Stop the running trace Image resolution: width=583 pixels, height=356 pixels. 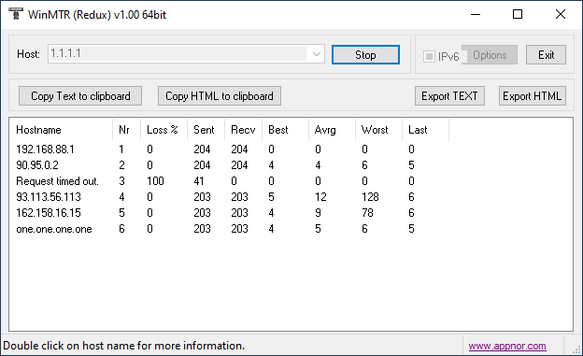(x=365, y=55)
